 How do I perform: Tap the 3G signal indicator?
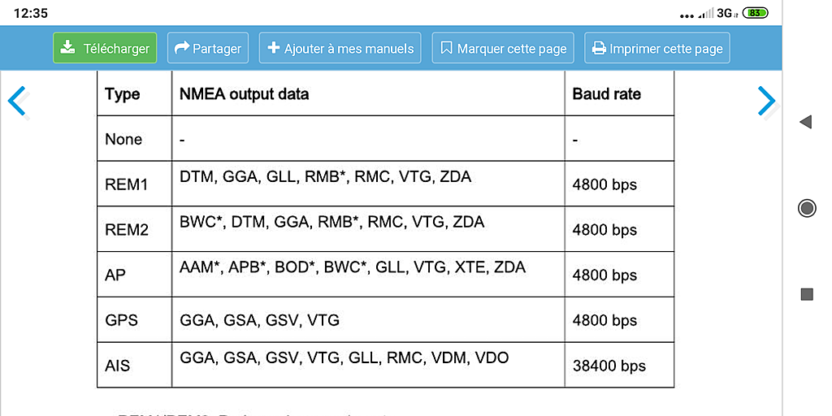click(724, 13)
